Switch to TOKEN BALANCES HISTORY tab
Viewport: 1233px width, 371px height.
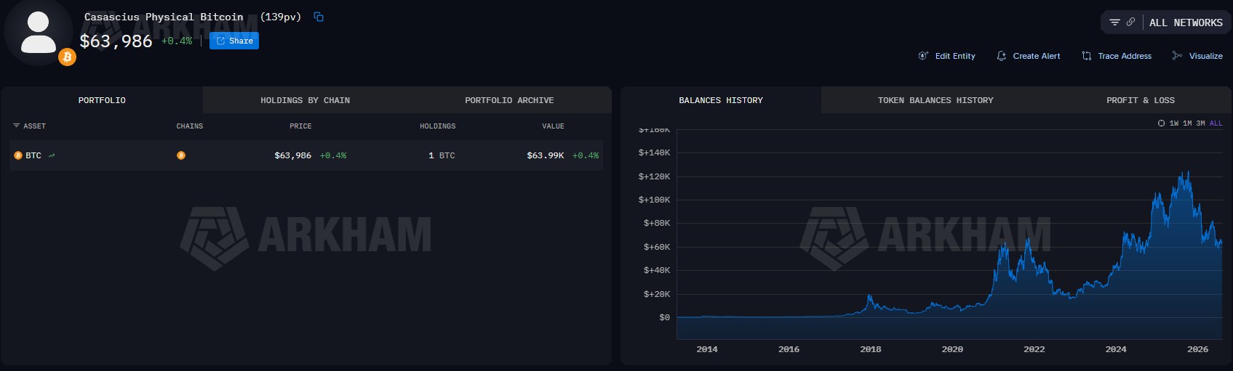[x=935, y=100]
